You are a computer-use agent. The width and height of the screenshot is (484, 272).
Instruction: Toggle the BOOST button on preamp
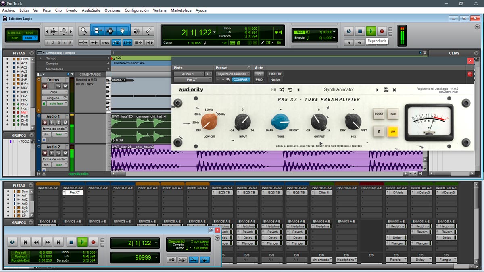379,114
